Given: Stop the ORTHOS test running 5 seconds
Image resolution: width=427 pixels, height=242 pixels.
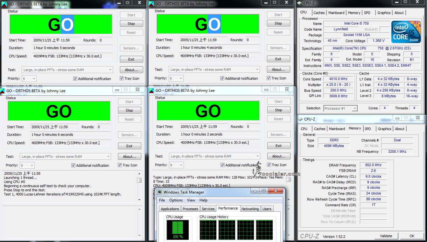Looking at the screenshot, I should click(x=131, y=24).
